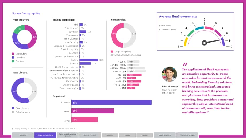Screen dimensions: 246x138
Task: Click the 'Telecommunication' industry row label
Action: point(69,88)
